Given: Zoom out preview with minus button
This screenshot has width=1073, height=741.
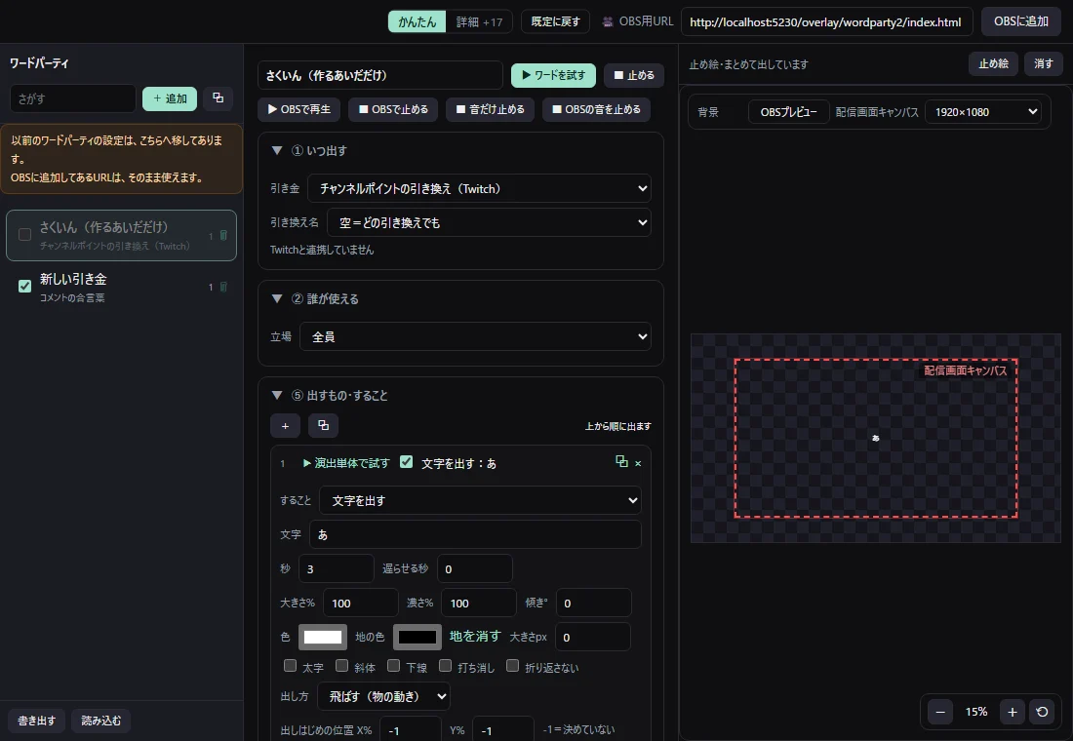Looking at the screenshot, I should click(940, 712).
